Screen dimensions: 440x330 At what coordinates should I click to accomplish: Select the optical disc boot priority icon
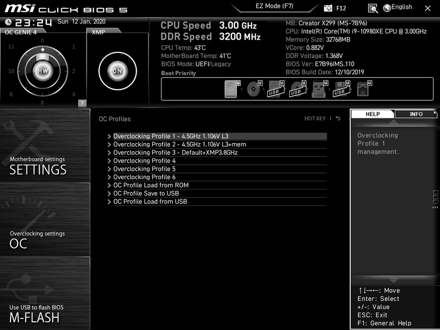tap(254, 89)
